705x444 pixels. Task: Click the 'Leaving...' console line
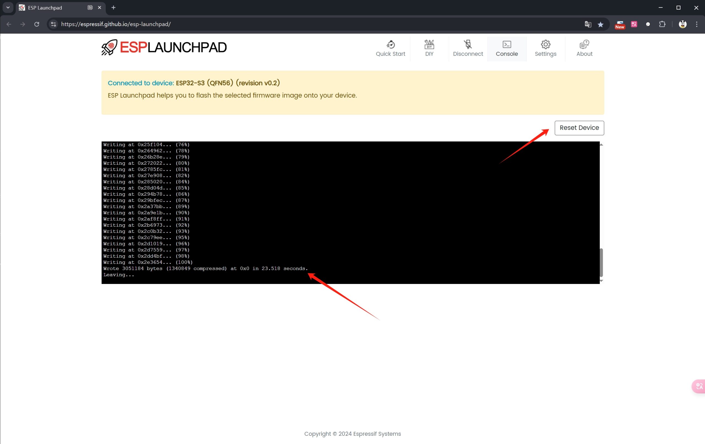[119, 275]
